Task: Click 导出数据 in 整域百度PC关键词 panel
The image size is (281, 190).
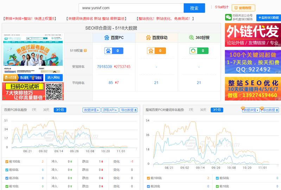Action: 270,110
